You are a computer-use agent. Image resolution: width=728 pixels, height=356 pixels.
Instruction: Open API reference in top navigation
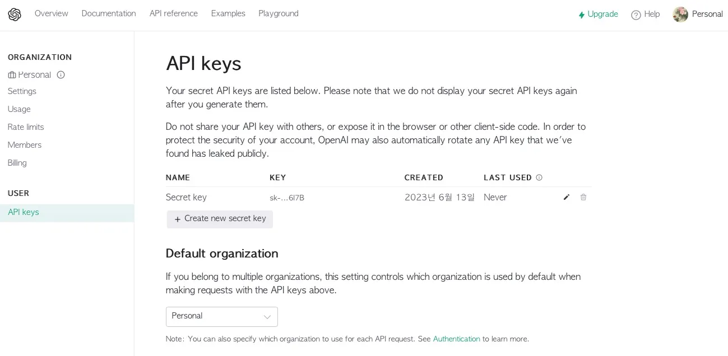174,13
